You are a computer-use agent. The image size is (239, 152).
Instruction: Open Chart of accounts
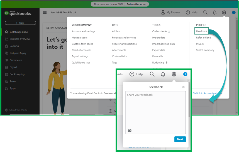(x=81, y=50)
